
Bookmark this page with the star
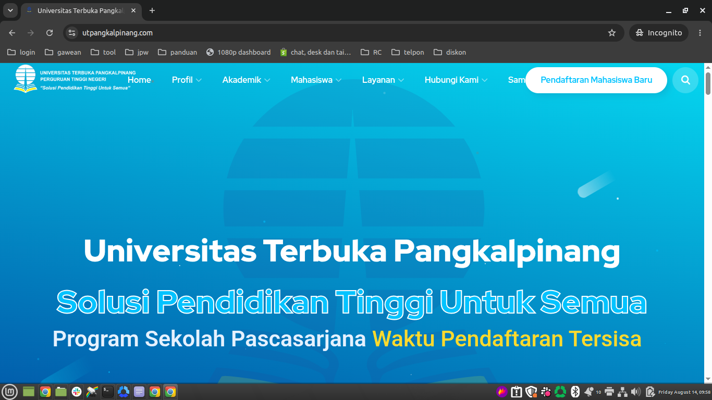pyautogui.click(x=612, y=33)
